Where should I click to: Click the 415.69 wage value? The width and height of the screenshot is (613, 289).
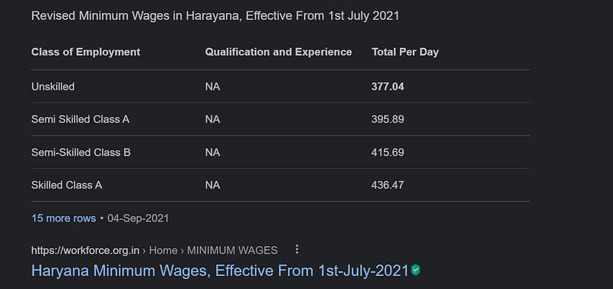[x=388, y=152]
